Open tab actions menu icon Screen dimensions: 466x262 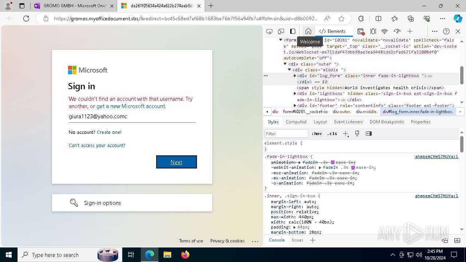point(22,6)
